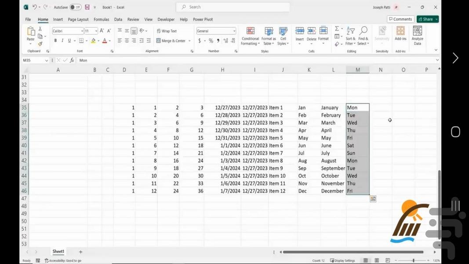469x264 pixels.
Task: Click the Share button
Action: (427, 19)
